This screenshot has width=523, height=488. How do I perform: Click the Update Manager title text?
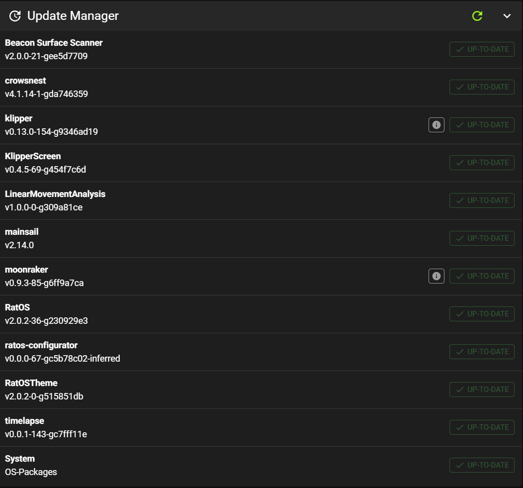(x=73, y=16)
